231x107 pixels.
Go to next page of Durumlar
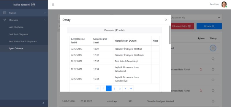pos(125,89)
